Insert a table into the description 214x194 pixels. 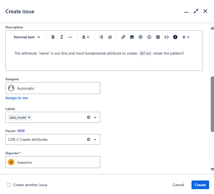pyautogui.click(x=158, y=37)
